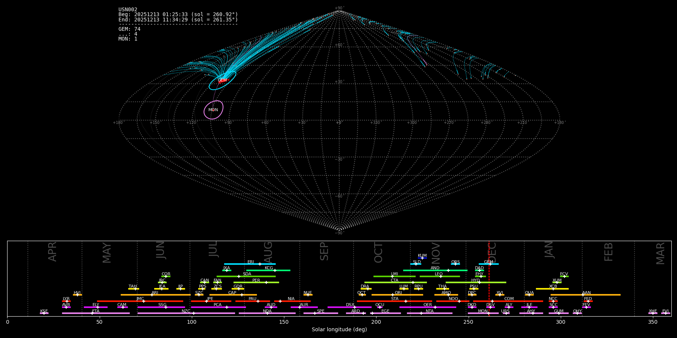Click the NZC shower label
Viewport: 677px width, 338px height.
[x=186, y=311]
